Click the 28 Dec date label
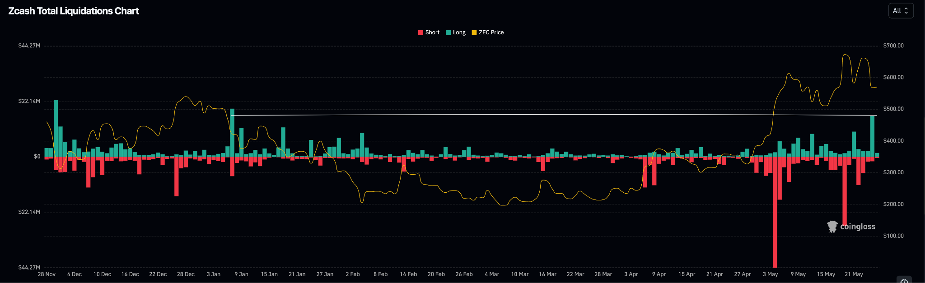 coord(186,274)
